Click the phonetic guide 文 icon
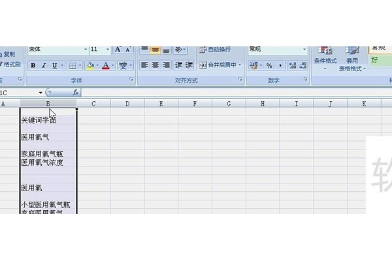Screen dimensions: 392x261 click(x=123, y=66)
